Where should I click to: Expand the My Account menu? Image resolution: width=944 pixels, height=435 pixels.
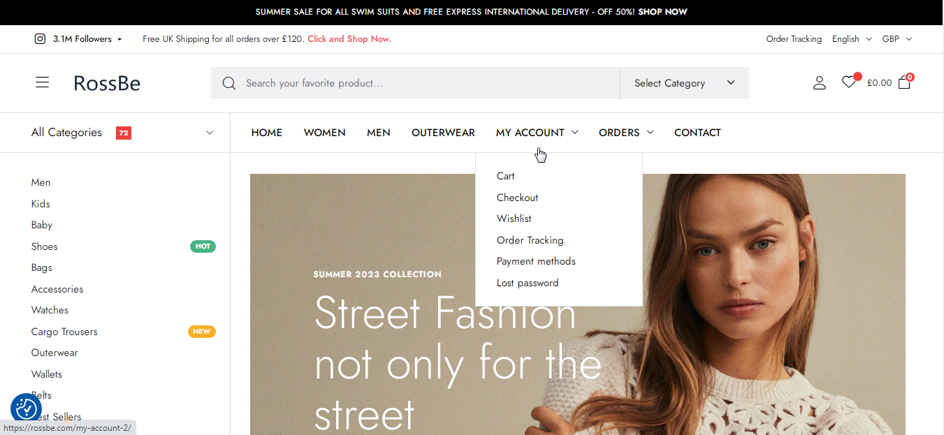tap(537, 133)
